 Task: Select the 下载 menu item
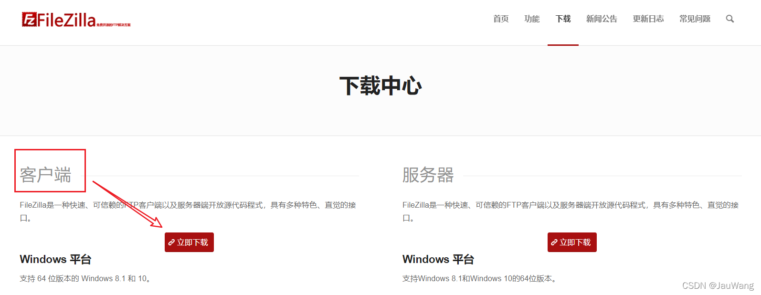[x=563, y=19]
